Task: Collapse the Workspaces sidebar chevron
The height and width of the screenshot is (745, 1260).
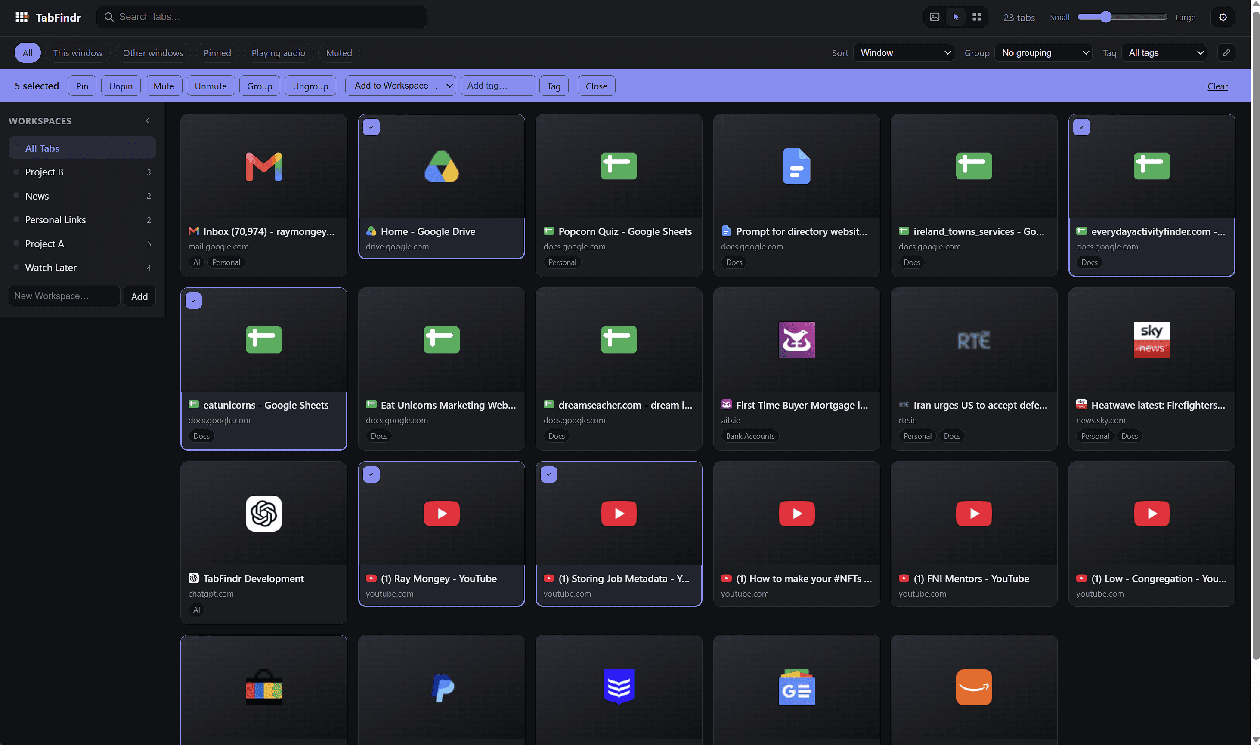Action: coord(147,120)
